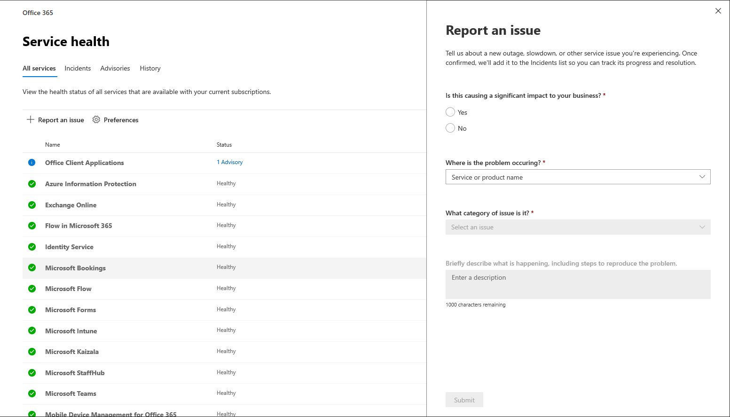This screenshot has width=730, height=417.
Task: Click the blue info icon for Office Client Applications
Action: (x=32, y=163)
